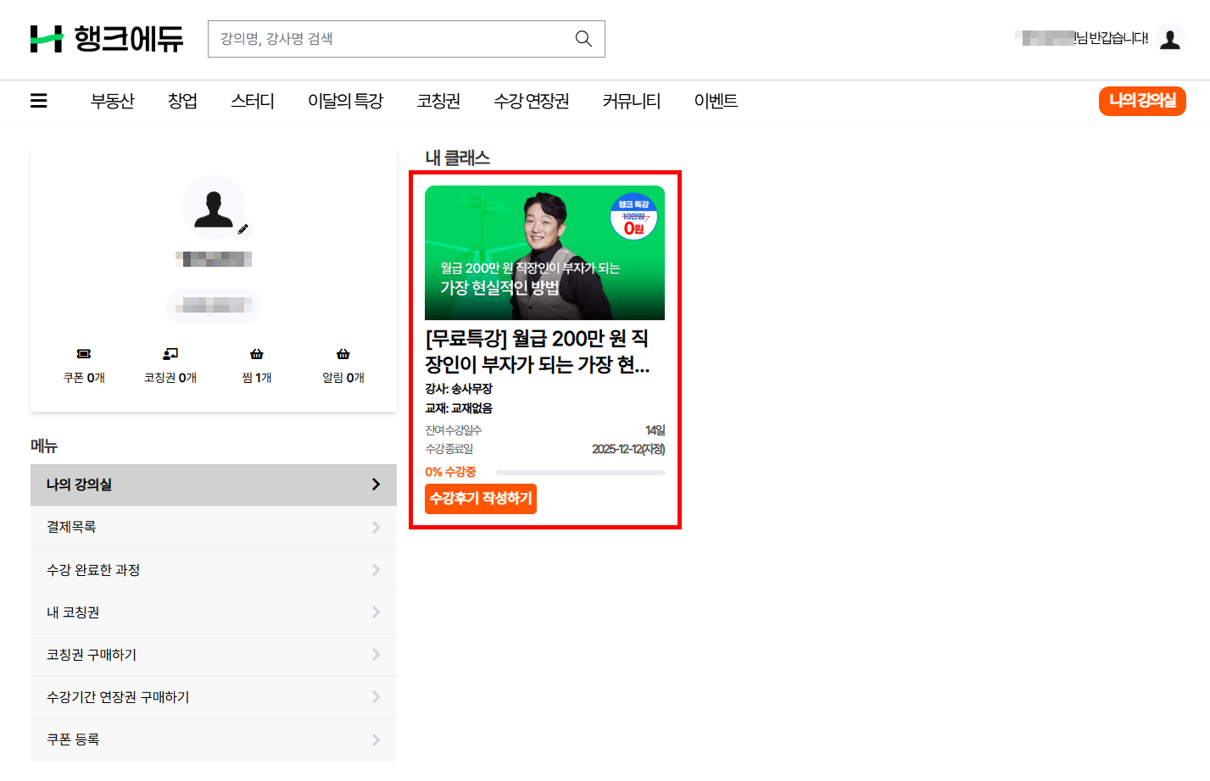1210x781 pixels.
Task: Open the 쿠폰 0개 coupon icon
Action: pyautogui.click(x=84, y=354)
